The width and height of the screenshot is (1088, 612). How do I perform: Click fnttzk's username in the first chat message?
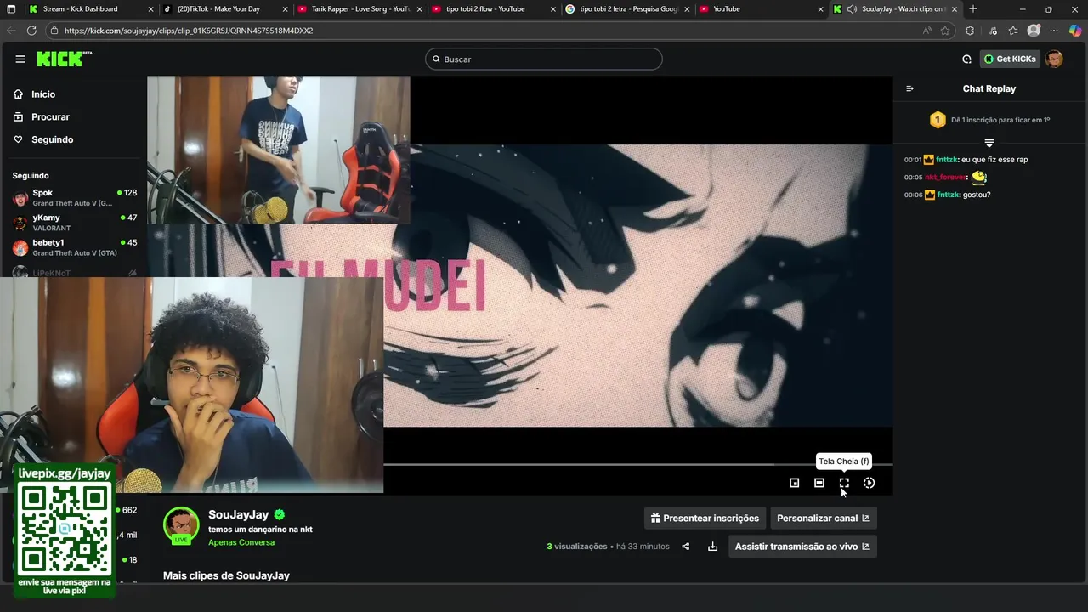947,160
